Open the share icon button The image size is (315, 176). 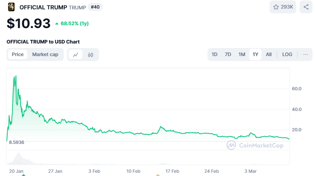[306, 7]
